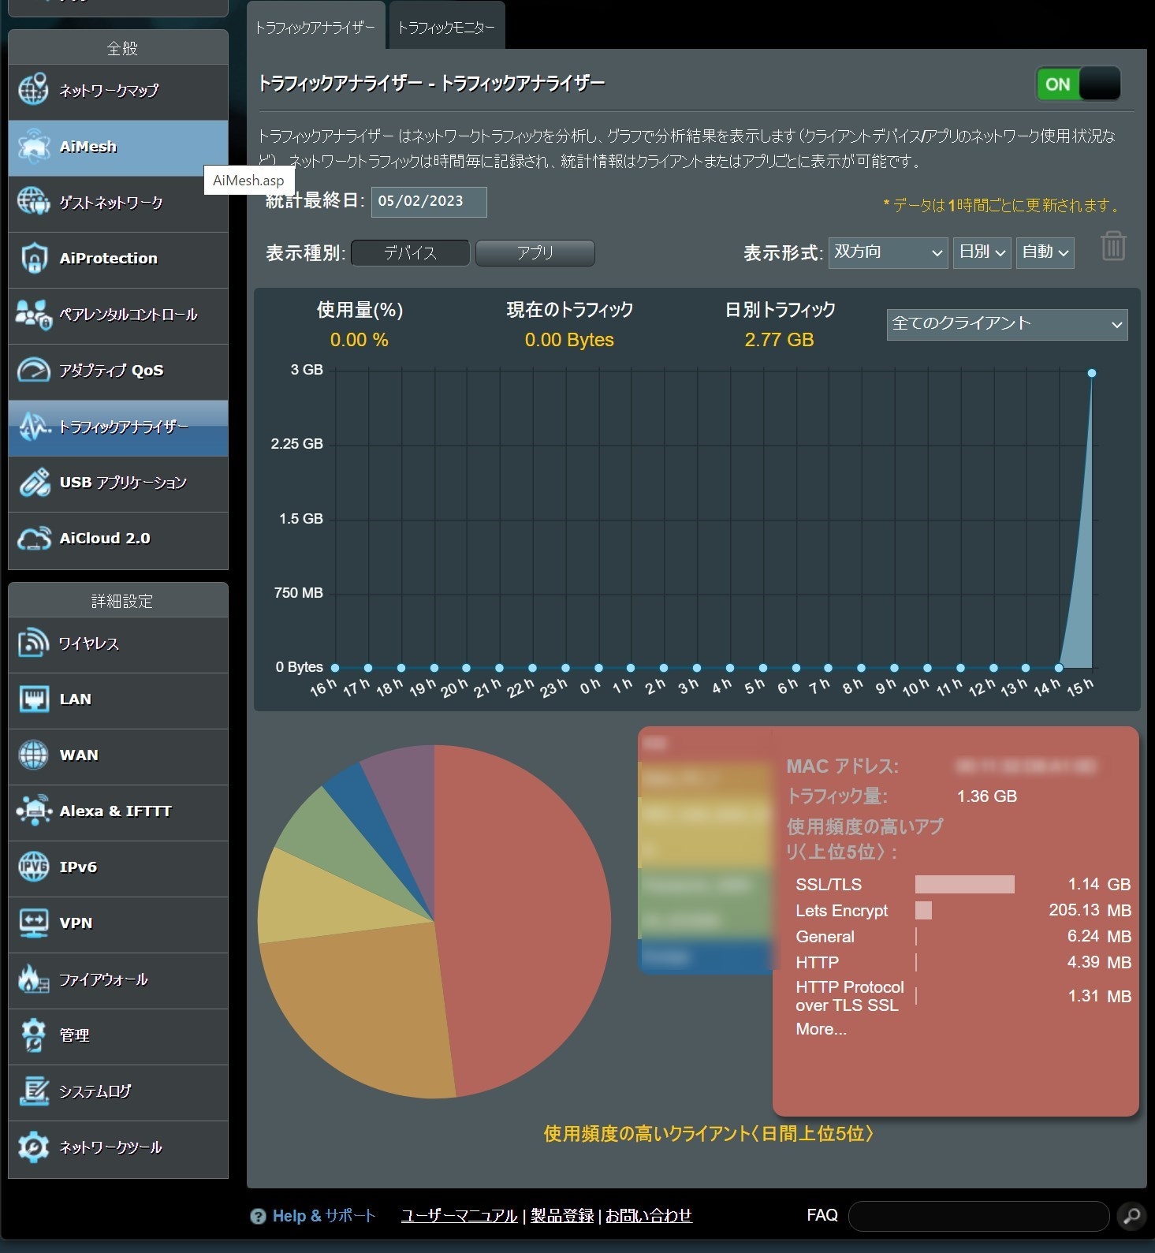The height and width of the screenshot is (1253, 1155).
Task: Click the Adaptive QoS gauge icon
Action: coord(33,371)
